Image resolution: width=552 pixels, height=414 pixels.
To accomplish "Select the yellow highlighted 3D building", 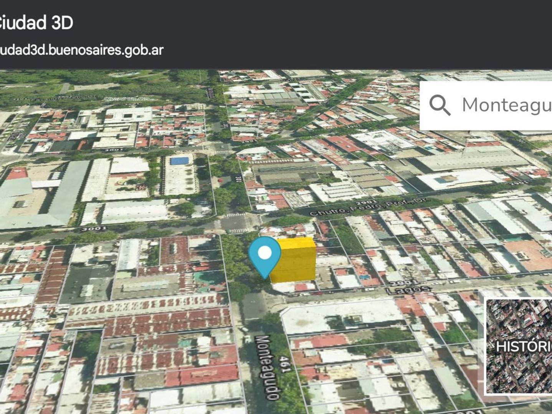I will (x=297, y=261).
